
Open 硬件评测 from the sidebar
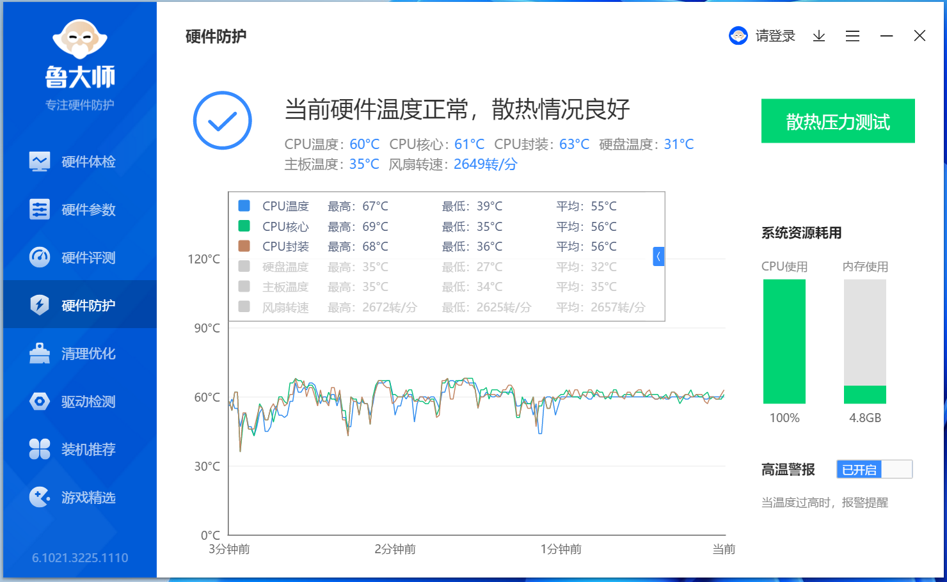click(80, 258)
